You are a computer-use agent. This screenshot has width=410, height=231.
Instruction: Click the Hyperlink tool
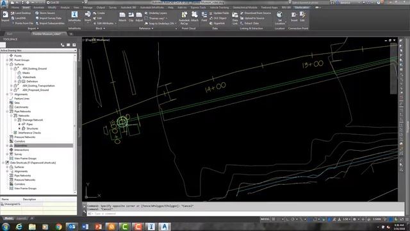pyautogui.click(x=217, y=23)
